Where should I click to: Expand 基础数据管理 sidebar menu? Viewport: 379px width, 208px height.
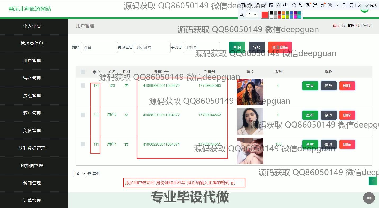tap(32, 148)
